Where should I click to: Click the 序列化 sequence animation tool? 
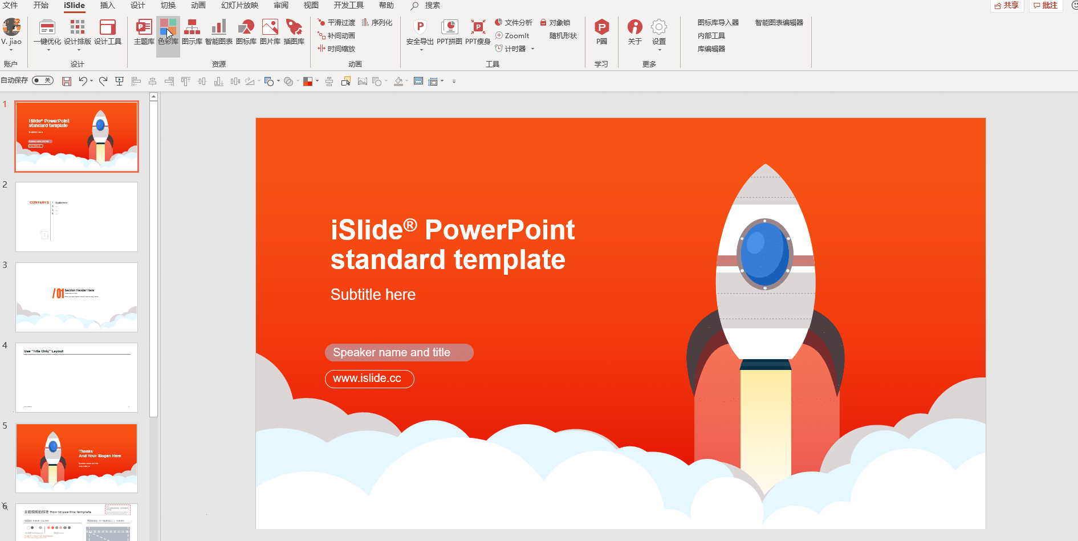pyautogui.click(x=377, y=23)
